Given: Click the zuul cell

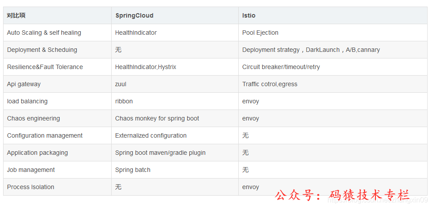Looking at the screenshot, I should click(175, 84).
